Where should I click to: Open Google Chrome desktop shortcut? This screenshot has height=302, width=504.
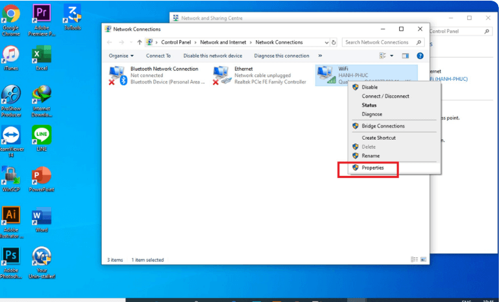click(x=11, y=20)
